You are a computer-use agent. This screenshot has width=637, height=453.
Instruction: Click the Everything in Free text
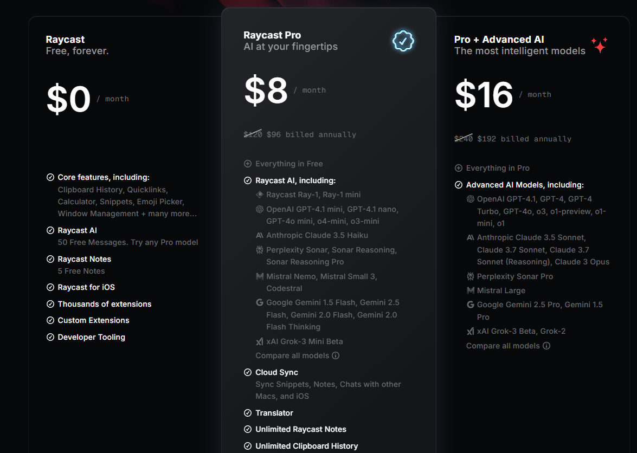[x=289, y=164]
